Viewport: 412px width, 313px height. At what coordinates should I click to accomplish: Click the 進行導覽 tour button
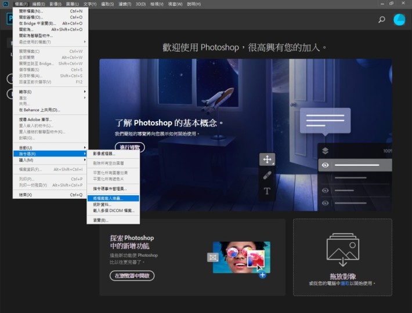coord(130,147)
